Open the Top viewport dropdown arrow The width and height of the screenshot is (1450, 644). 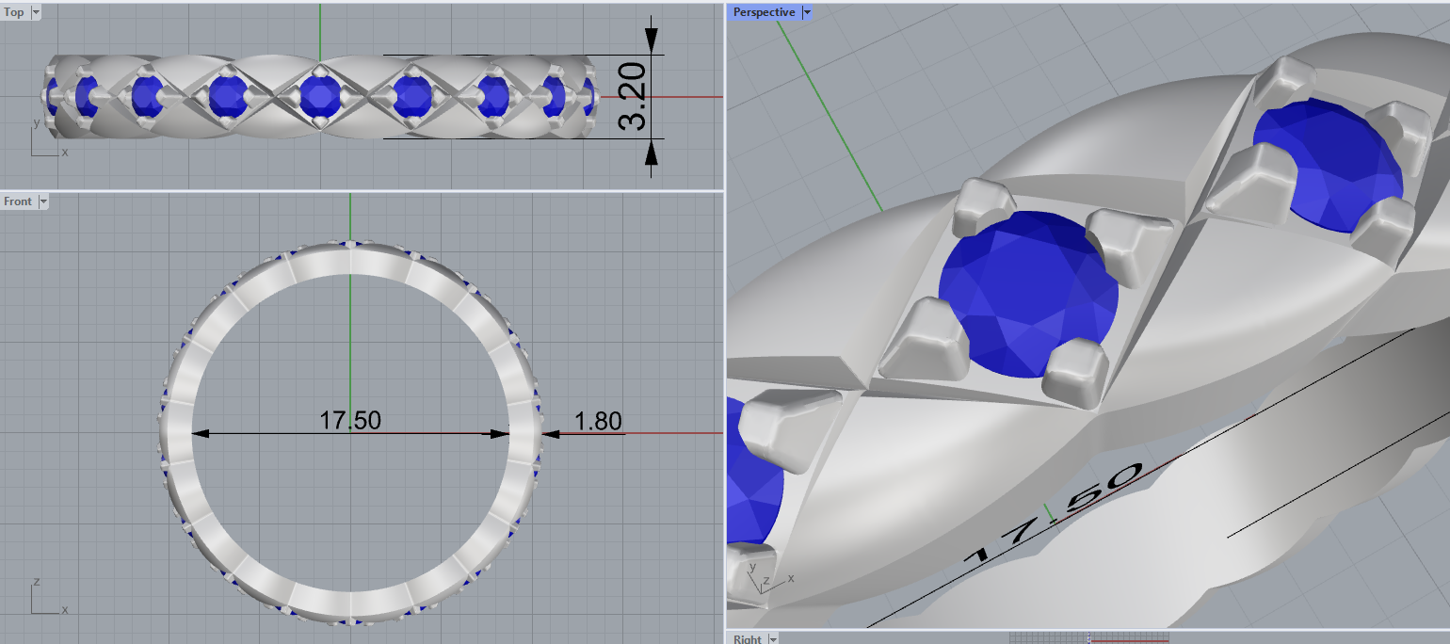[36, 12]
